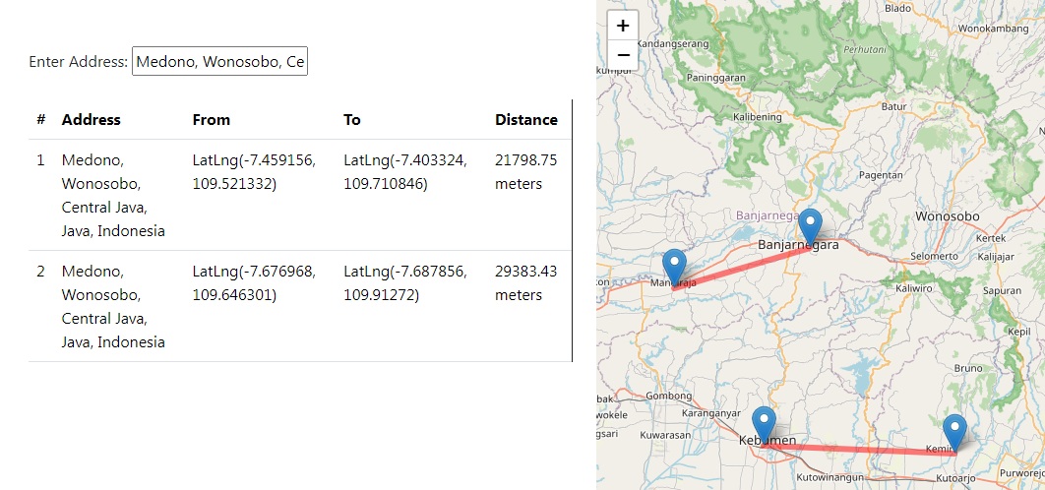Select From coordinate LatLng(-7.676968, 109.646301)
Image resolution: width=1045 pixels, height=490 pixels.
coord(254,283)
